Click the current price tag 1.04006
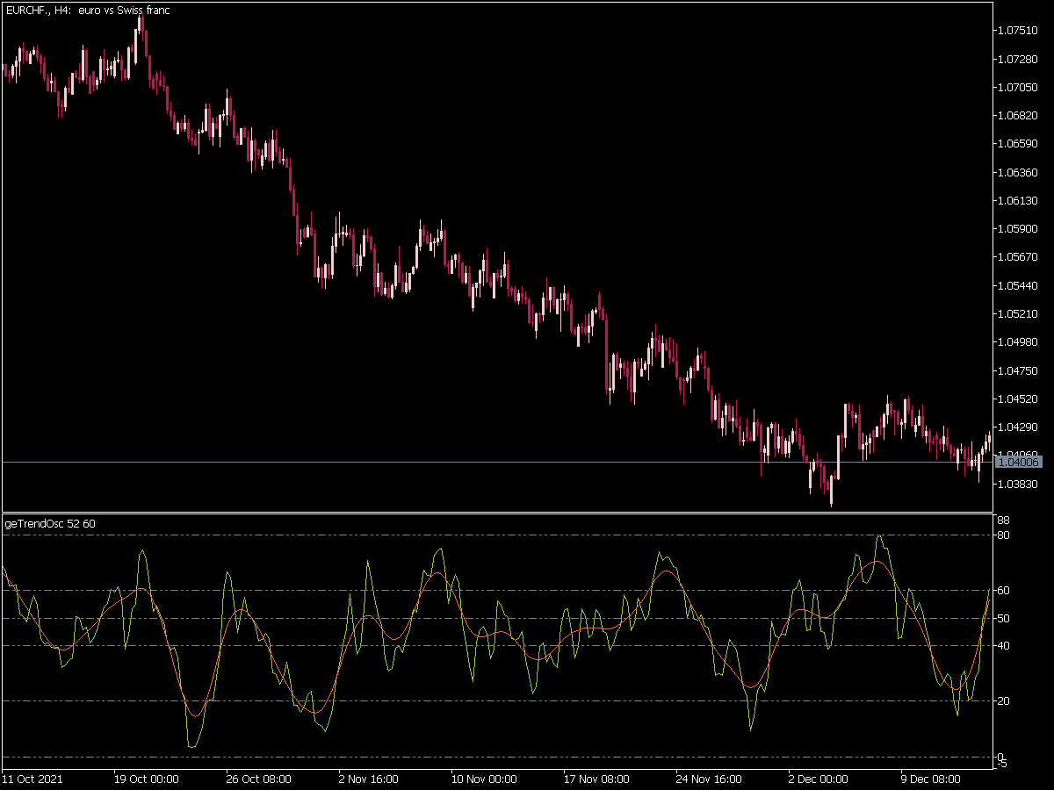 pyautogui.click(x=1020, y=462)
